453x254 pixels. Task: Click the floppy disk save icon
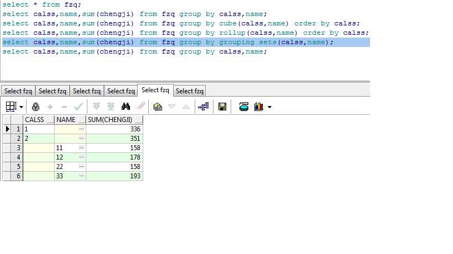(x=222, y=107)
